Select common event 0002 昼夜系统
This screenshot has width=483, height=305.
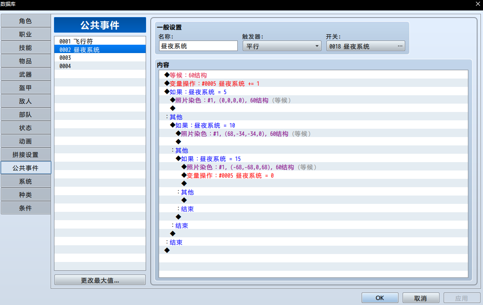(x=100, y=49)
